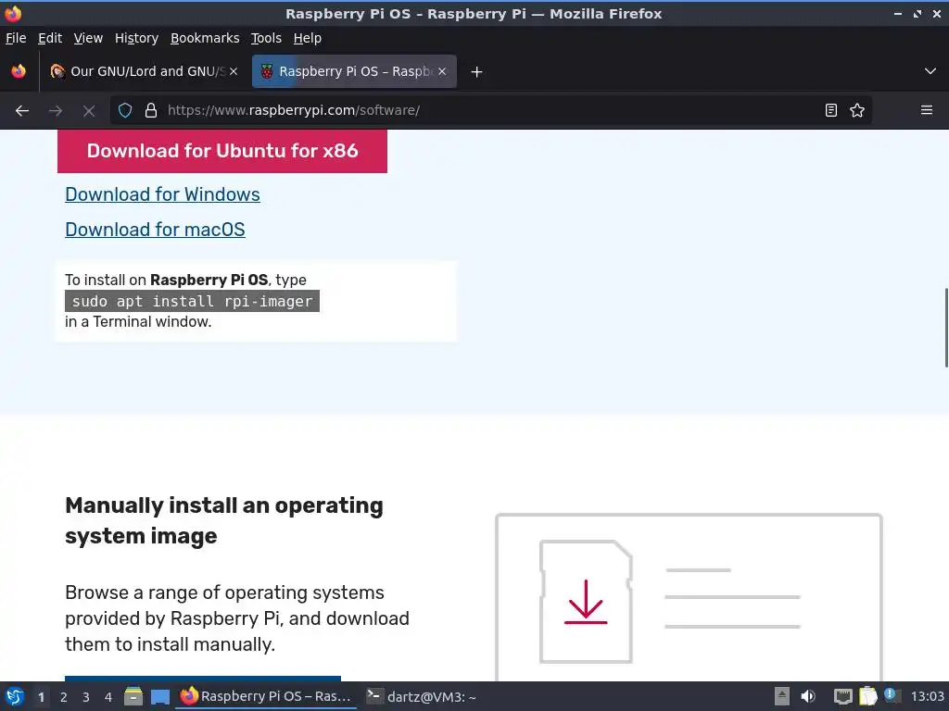Viewport: 949px width, 711px height.
Task: Click the forward navigation arrow
Action: [56, 110]
